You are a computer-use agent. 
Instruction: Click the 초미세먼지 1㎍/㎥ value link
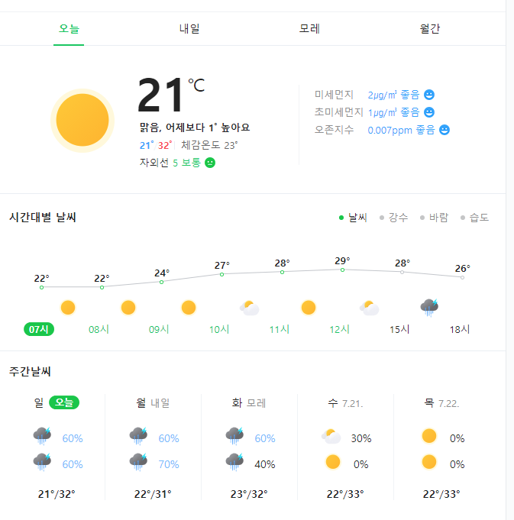tap(382, 112)
